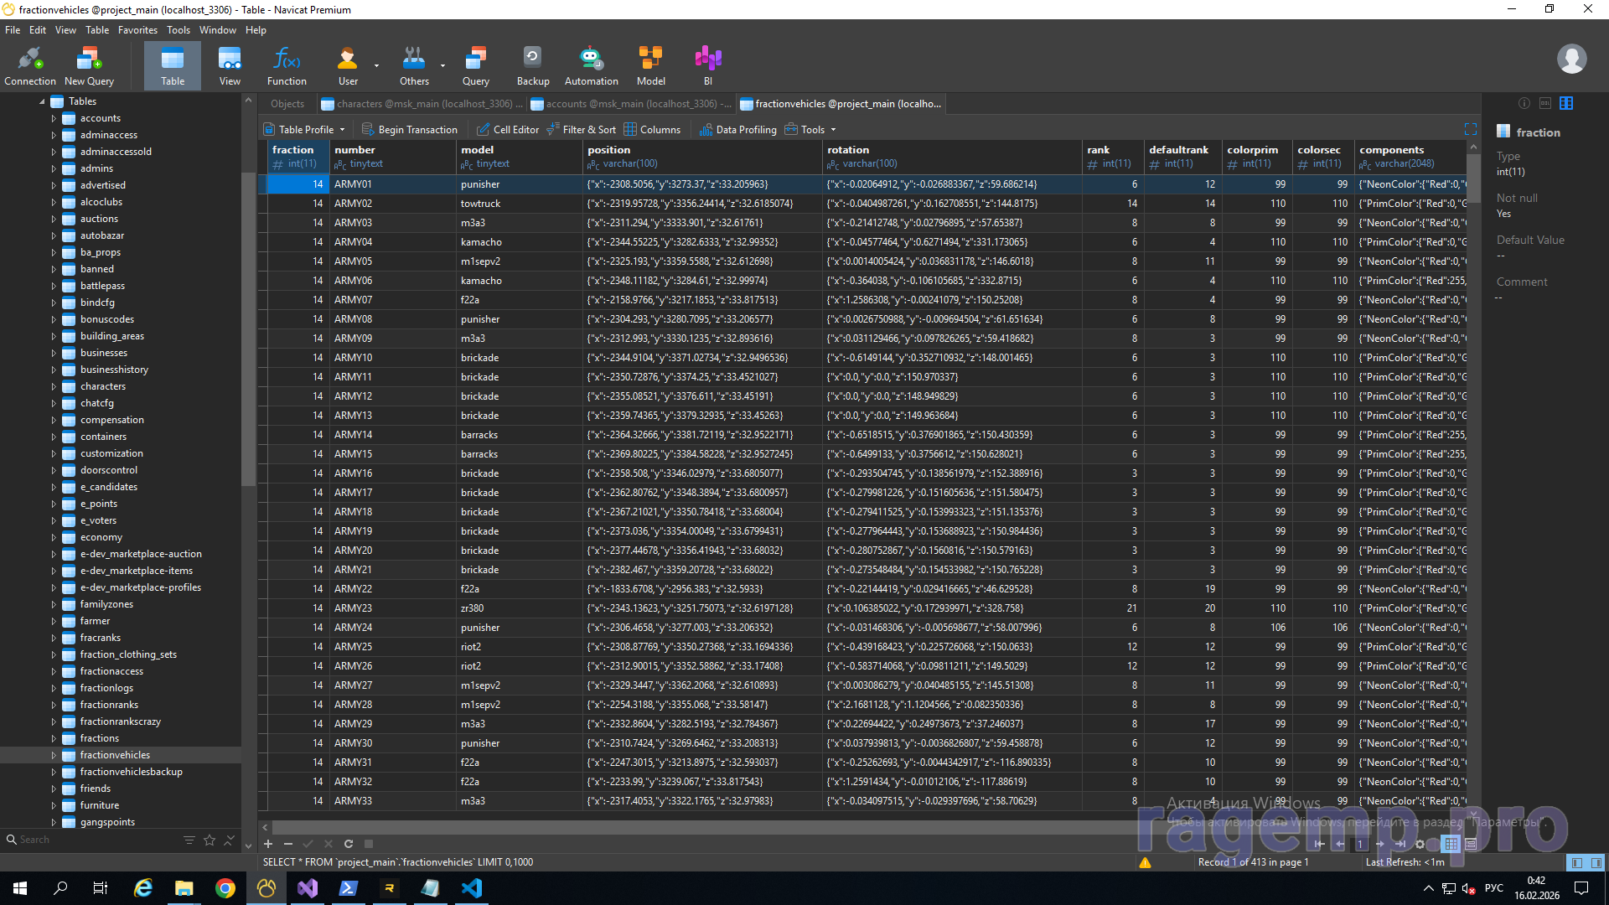Show DDL in the right info panel
The width and height of the screenshot is (1609, 905).
pos(1545,103)
